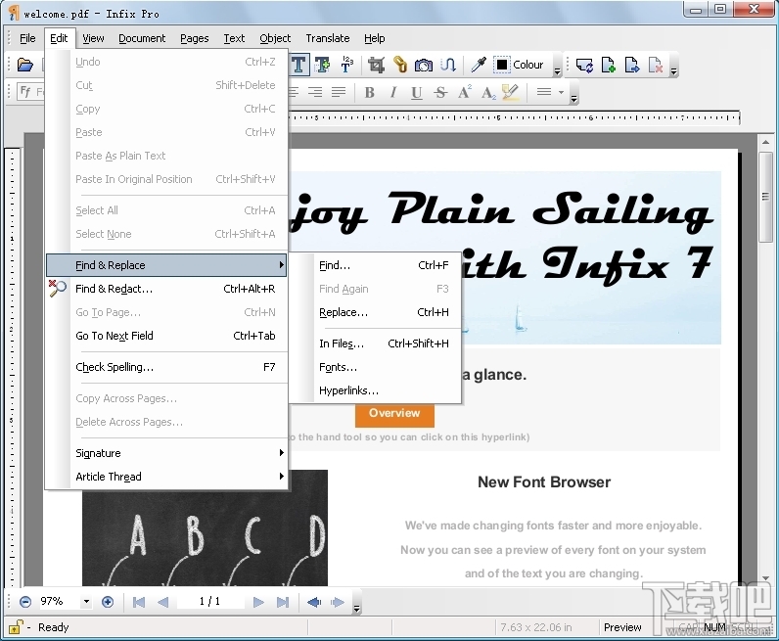
Task: Click the insert new page icon
Action: [608, 65]
